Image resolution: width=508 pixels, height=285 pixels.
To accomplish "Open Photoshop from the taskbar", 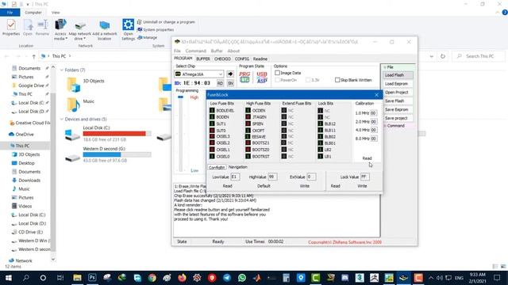I will (92, 278).
